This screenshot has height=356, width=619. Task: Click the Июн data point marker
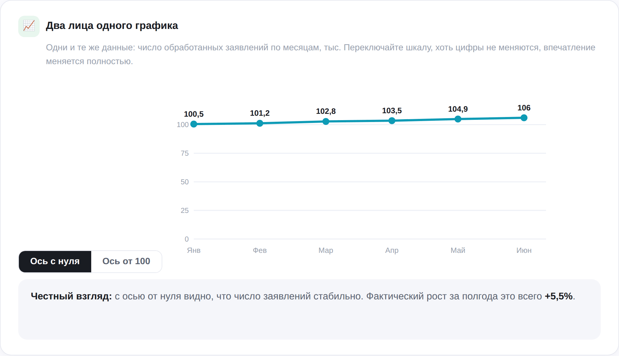[524, 118]
